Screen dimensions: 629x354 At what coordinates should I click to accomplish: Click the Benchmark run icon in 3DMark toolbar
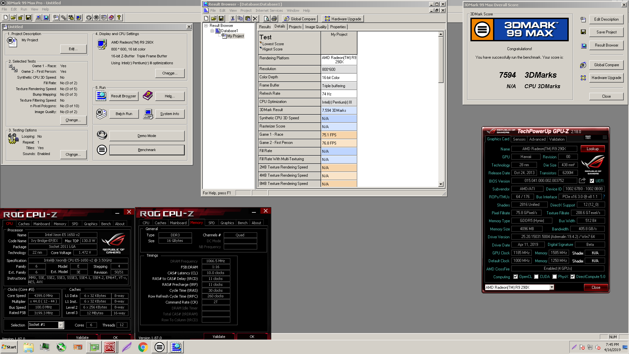pyautogui.click(x=96, y=18)
